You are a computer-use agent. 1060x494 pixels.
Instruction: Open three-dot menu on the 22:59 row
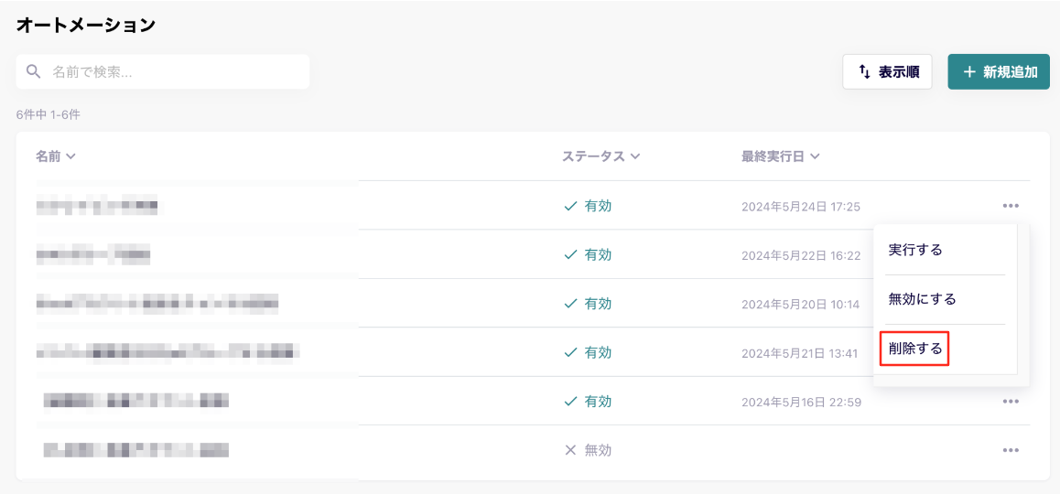pyautogui.click(x=1011, y=402)
